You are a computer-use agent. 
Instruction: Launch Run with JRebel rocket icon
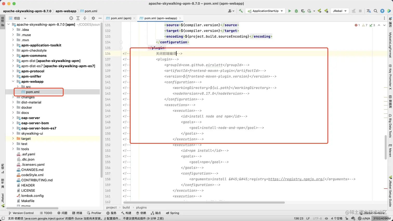319,11
